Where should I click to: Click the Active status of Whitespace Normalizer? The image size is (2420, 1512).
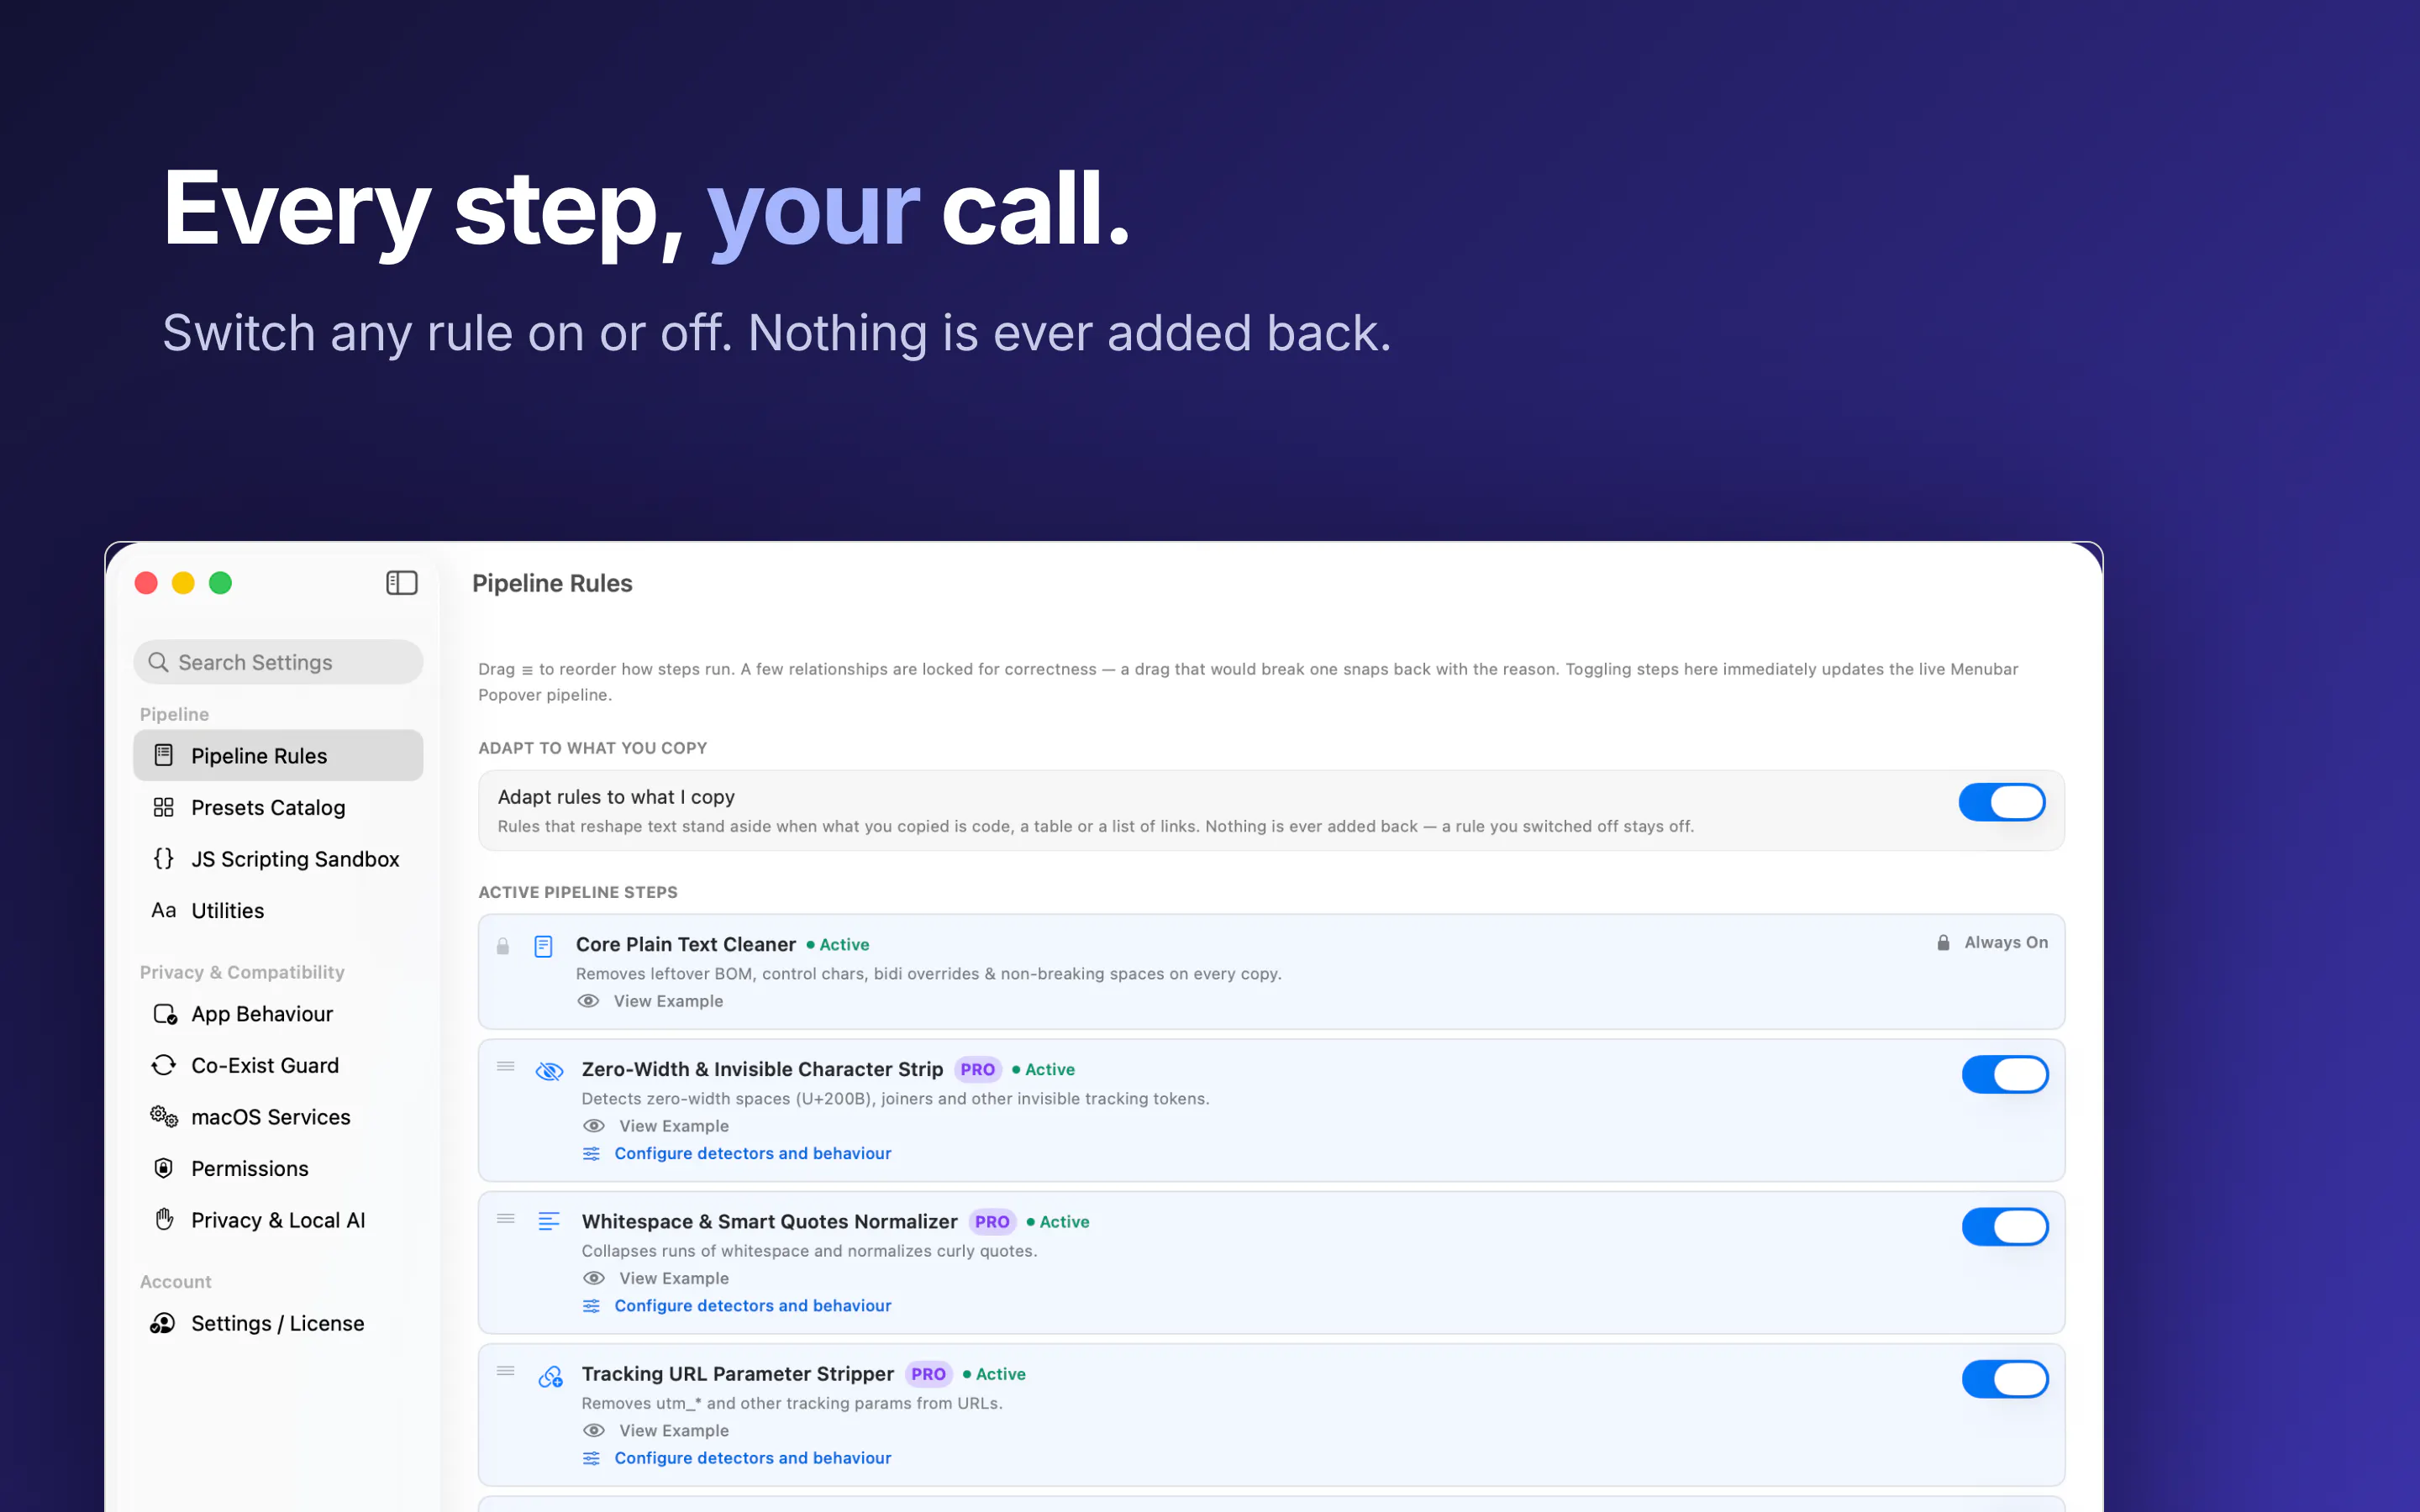[x=1058, y=1221]
